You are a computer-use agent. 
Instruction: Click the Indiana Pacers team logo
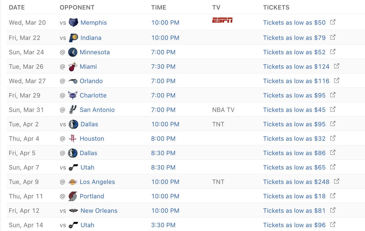pyautogui.click(x=73, y=38)
